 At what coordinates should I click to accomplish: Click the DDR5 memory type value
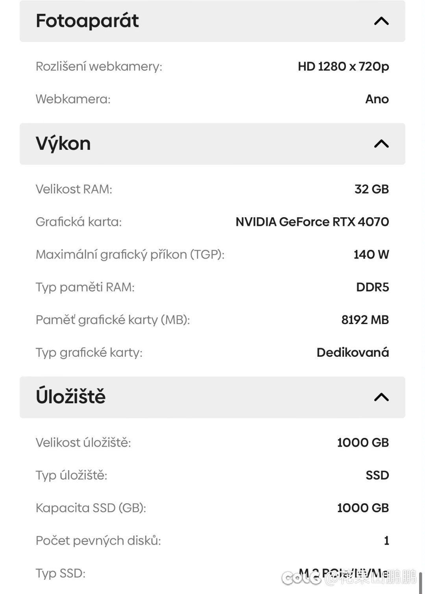(372, 287)
